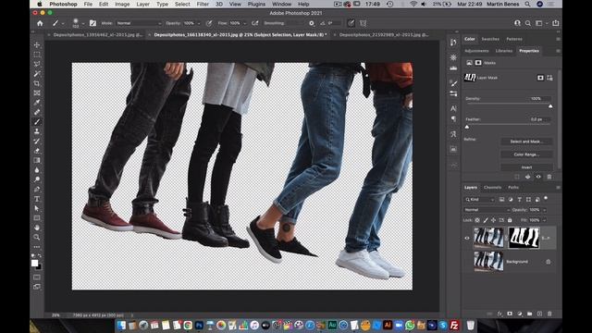
Task: Toggle lock all padlock icon
Action: coord(510,220)
